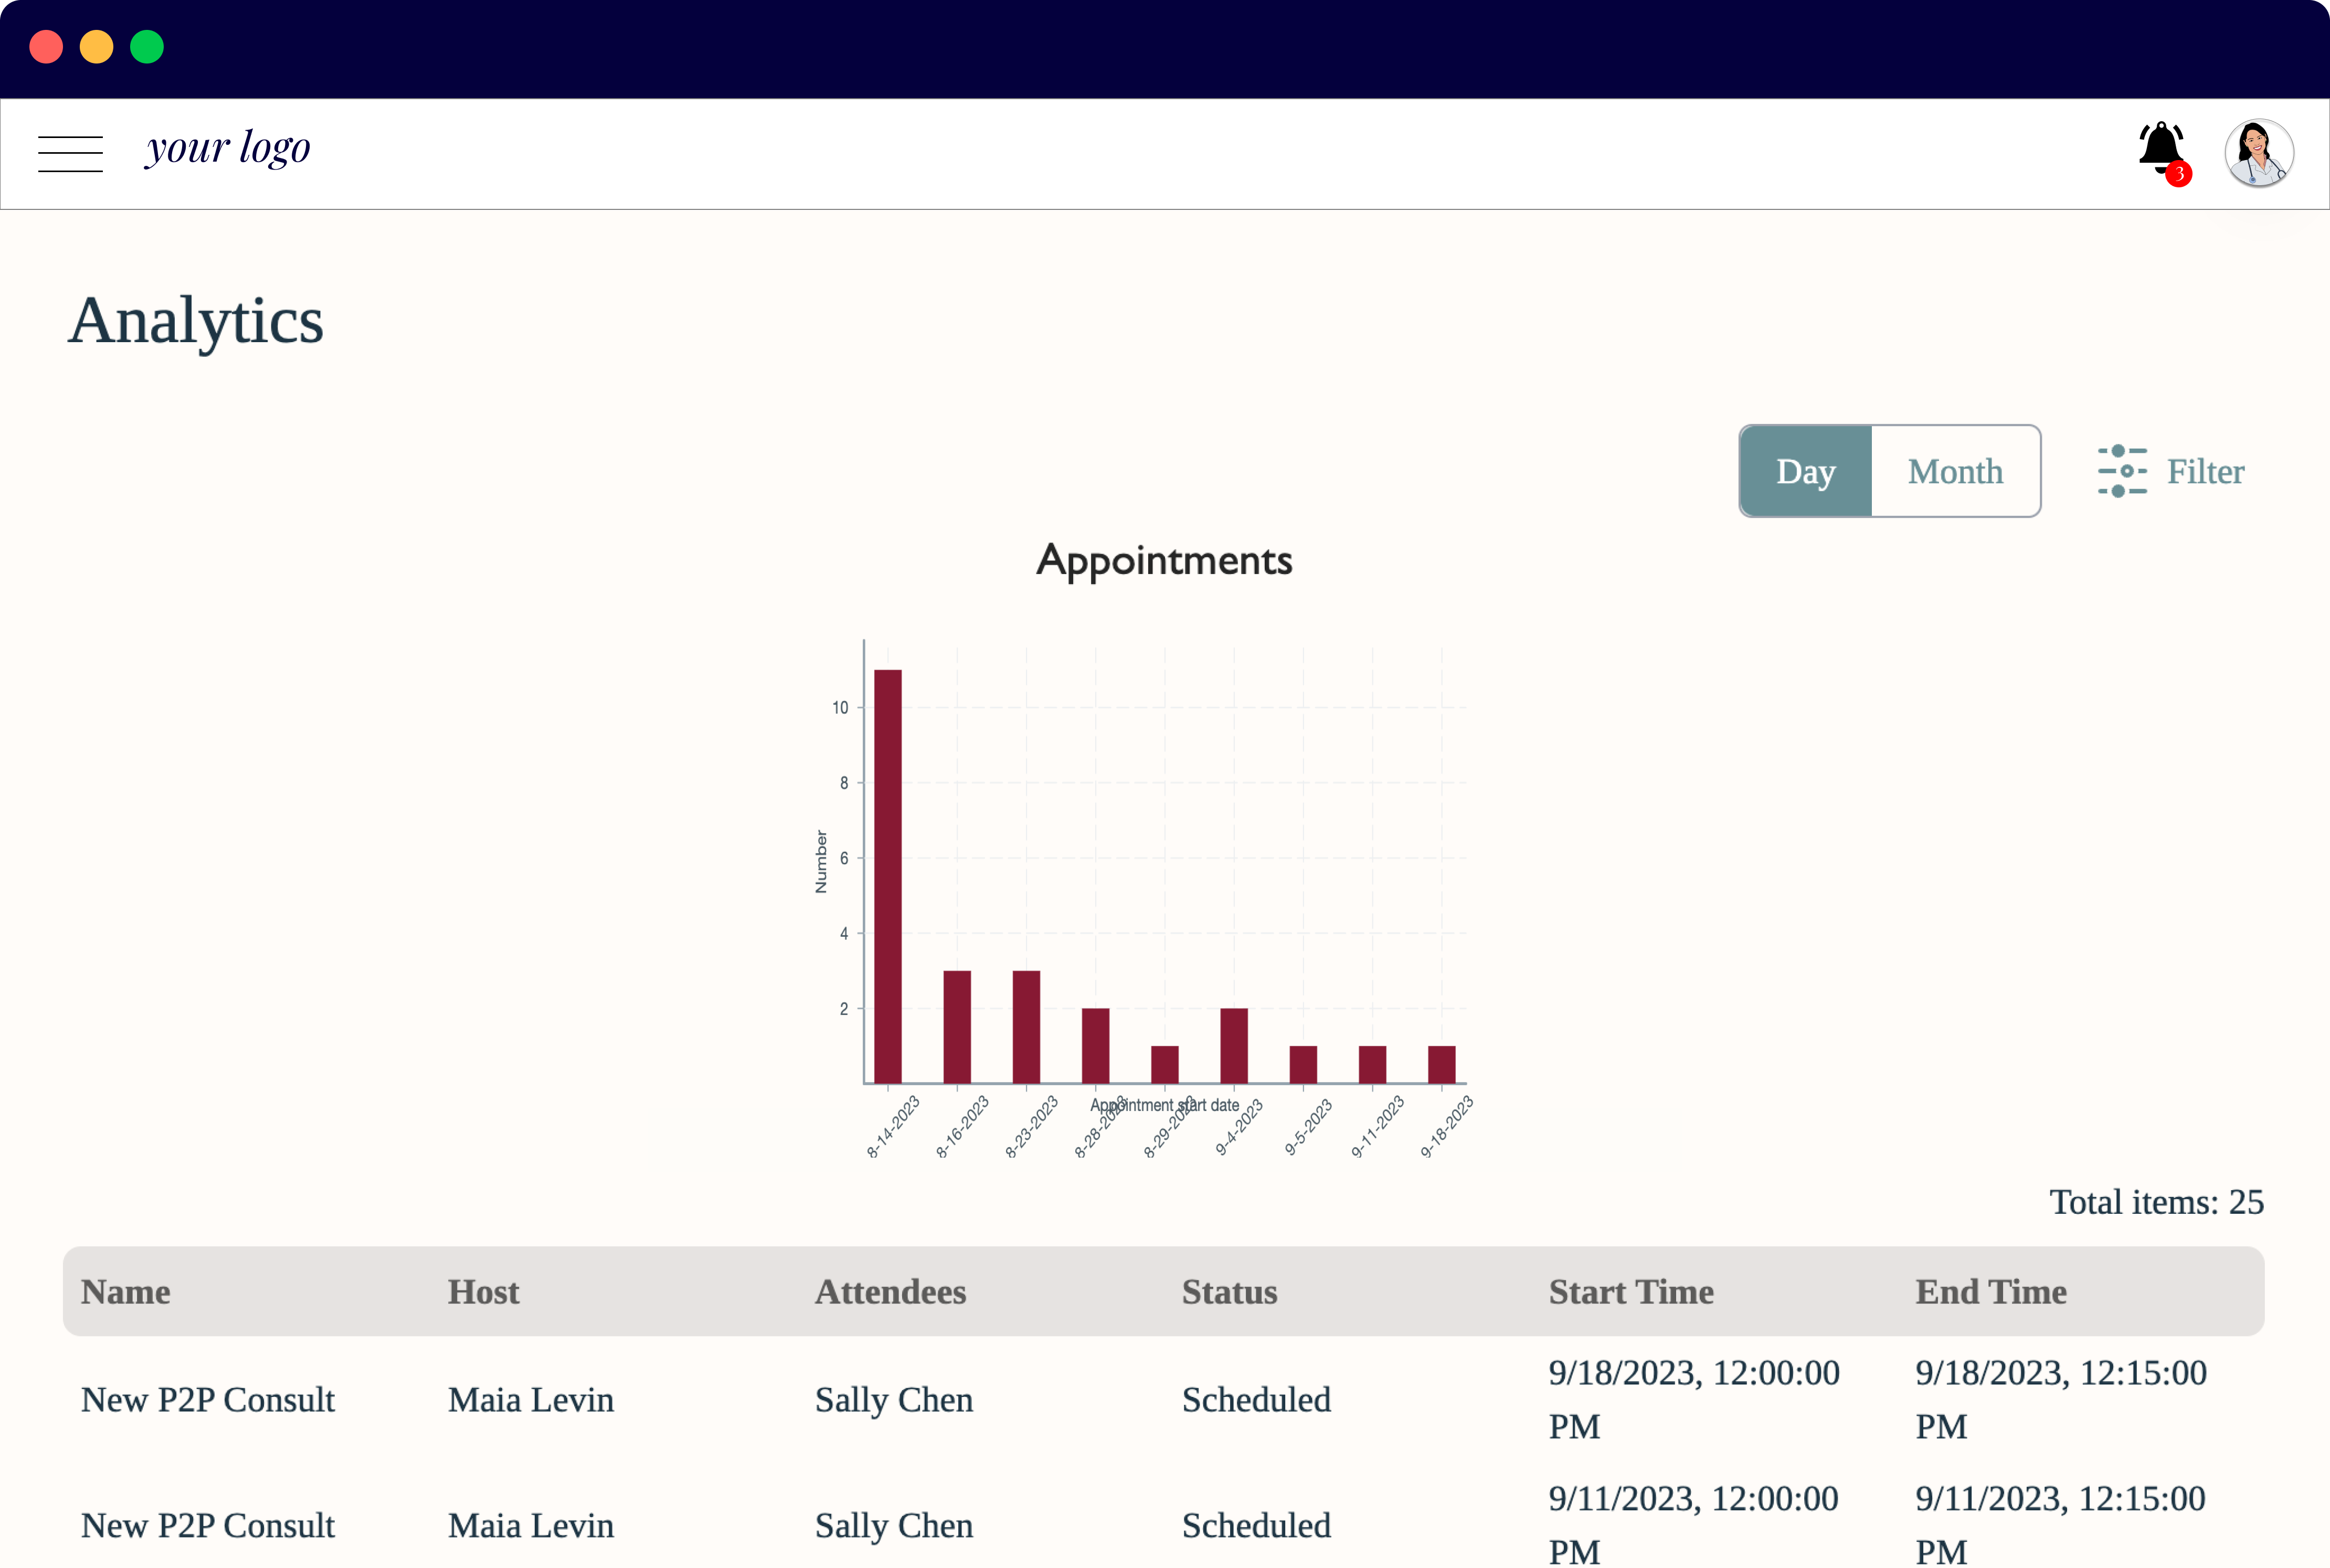Expand the Appointments chart date range
The height and width of the screenshot is (1568, 2330).
pyautogui.click(x=1954, y=471)
